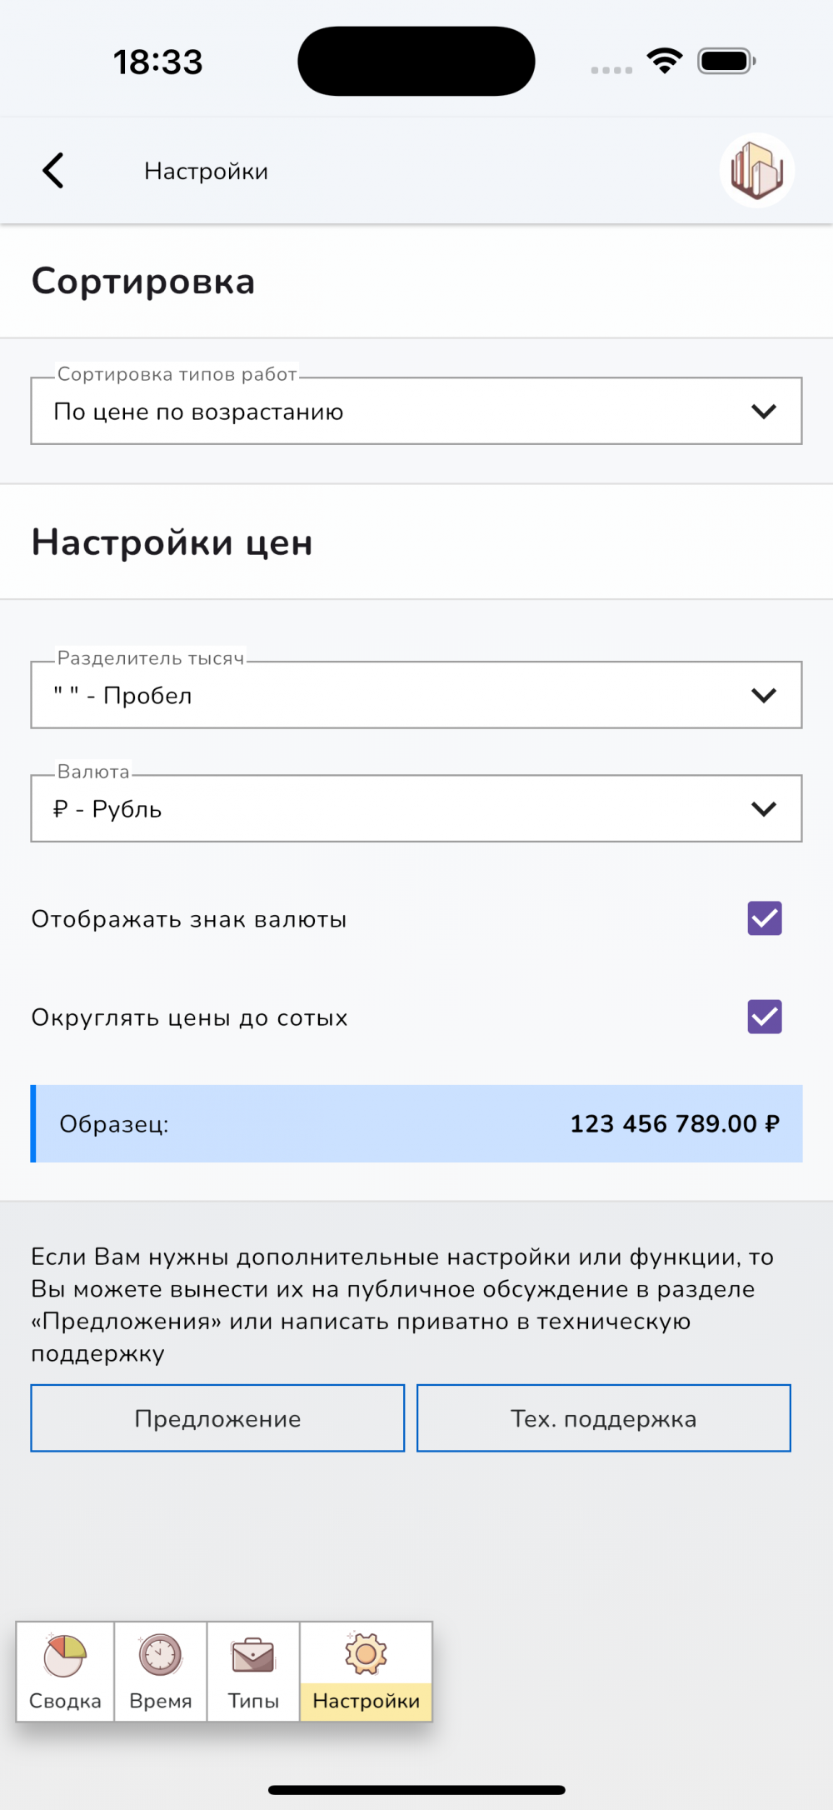Tap the pie chart Сводка icon
The height and width of the screenshot is (1810, 833).
(65, 1655)
